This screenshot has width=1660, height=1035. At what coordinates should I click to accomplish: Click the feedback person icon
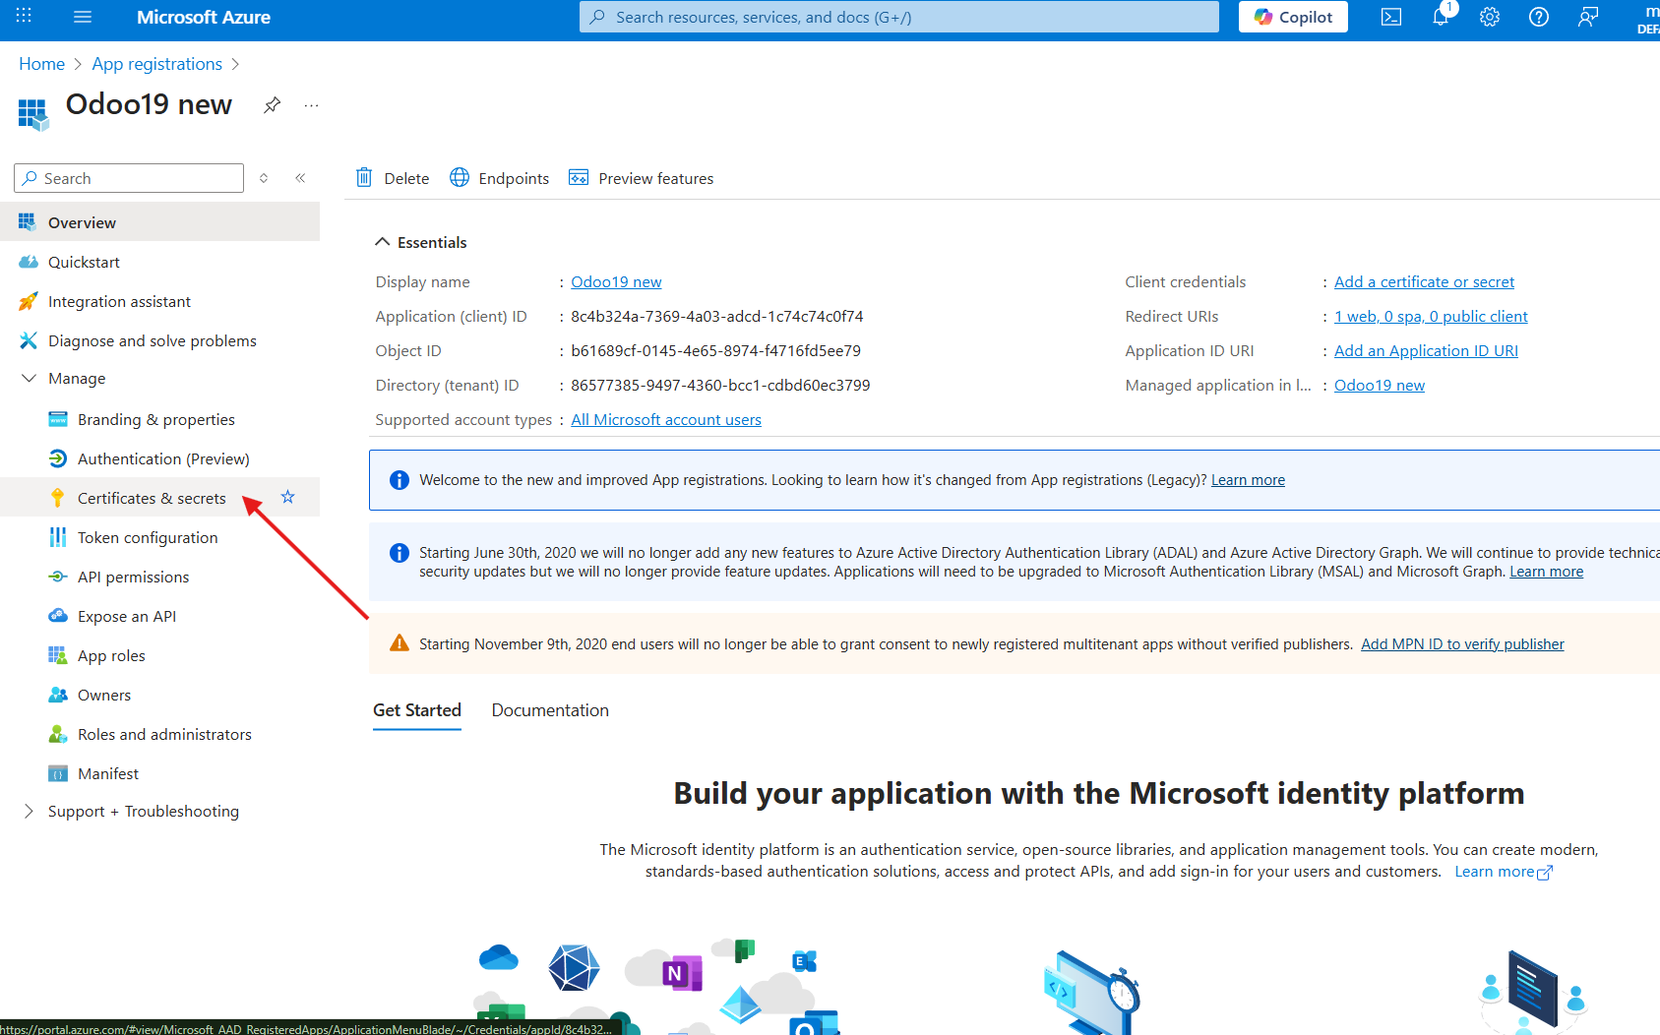coord(1587,17)
